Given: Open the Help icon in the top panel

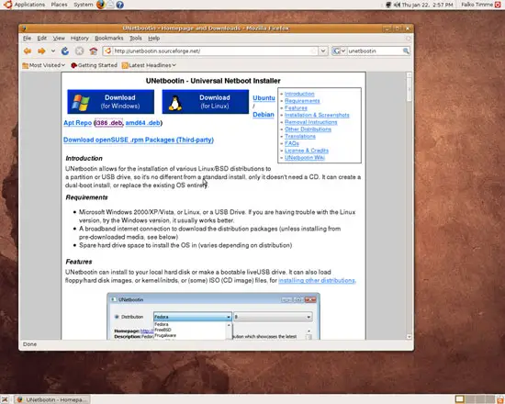Looking at the screenshot, I should coord(119,5).
